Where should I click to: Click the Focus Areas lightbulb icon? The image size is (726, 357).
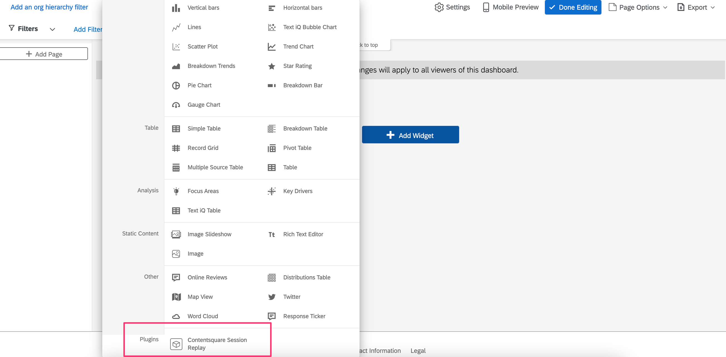pyautogui.click(x=176, y=191)
